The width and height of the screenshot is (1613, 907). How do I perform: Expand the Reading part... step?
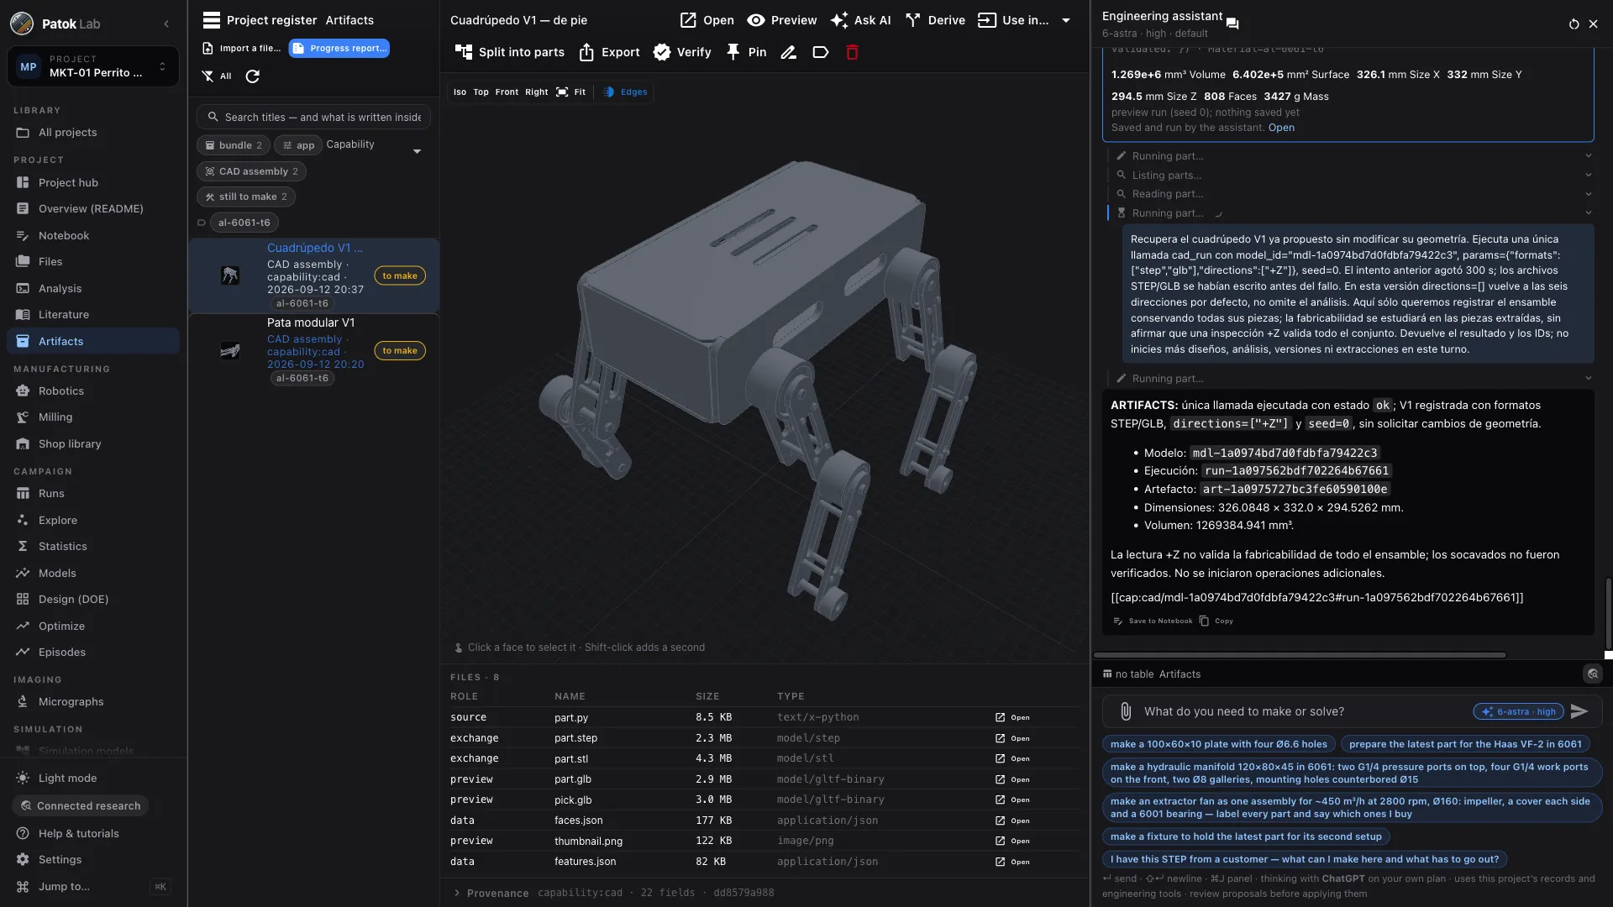[x=1353, y=194]
